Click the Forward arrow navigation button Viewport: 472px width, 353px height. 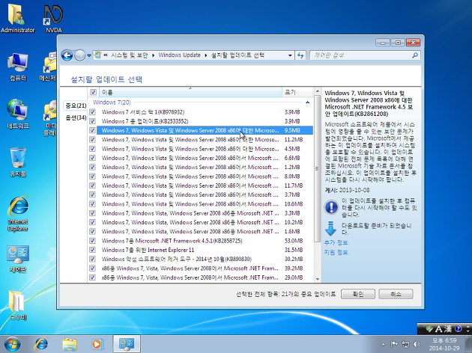point(79,55)
